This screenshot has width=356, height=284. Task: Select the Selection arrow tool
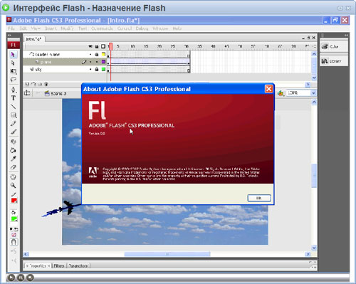point(13,55)
